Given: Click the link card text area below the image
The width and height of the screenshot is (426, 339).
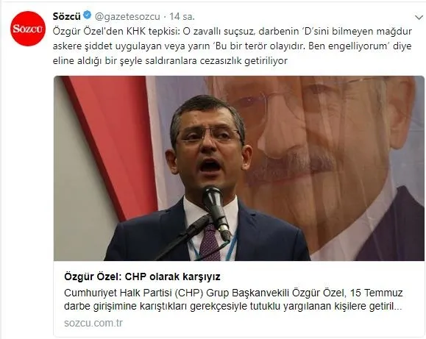Looking at the screenshot, I should coord(239,299).
